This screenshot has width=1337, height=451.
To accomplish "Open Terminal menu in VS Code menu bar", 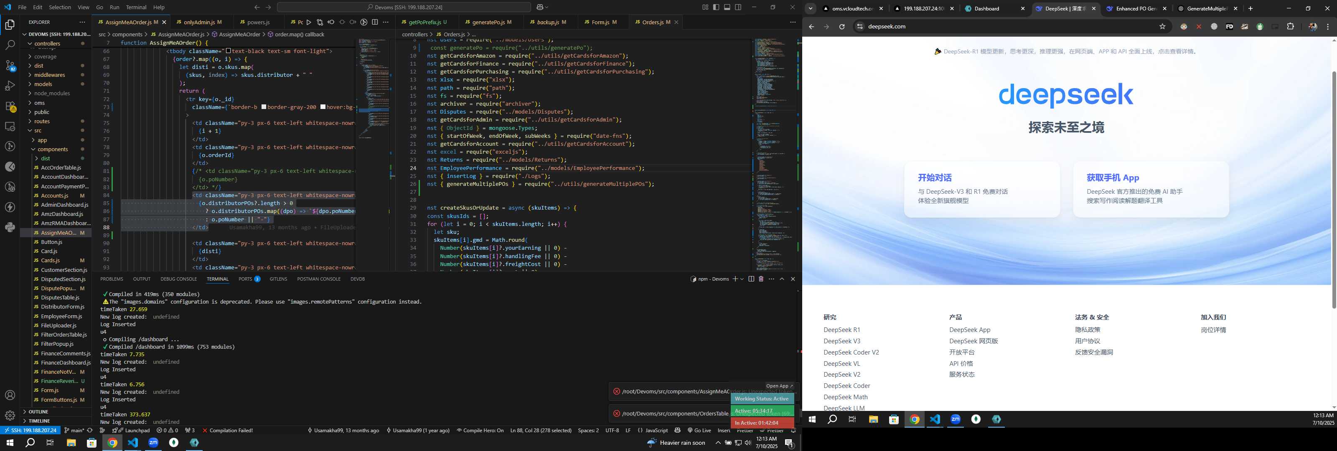I will [136, 7].
